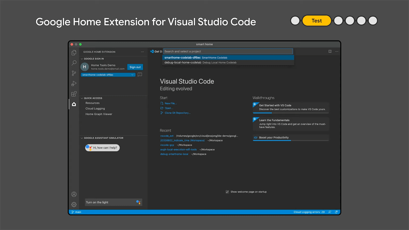The image size is (409, 230).
Task: Open recent aogh-local-execution-wifi-tools workspace
Action: (179, 150)
